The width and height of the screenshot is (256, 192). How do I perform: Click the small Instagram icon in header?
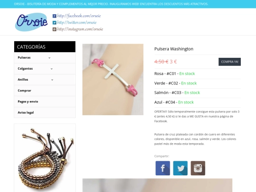55,29
